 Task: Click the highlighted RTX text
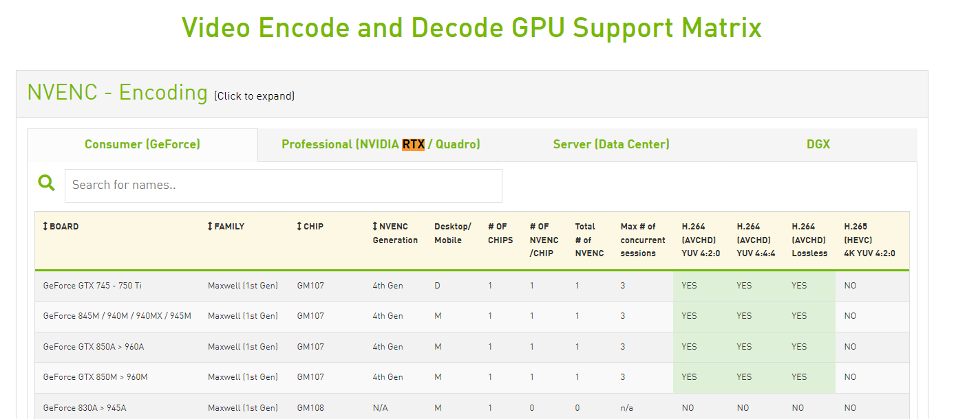tap(412, 144)
